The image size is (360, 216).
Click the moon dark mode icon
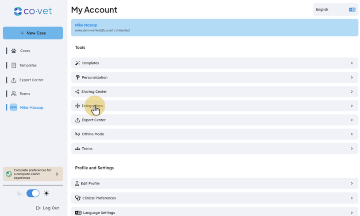19,193
